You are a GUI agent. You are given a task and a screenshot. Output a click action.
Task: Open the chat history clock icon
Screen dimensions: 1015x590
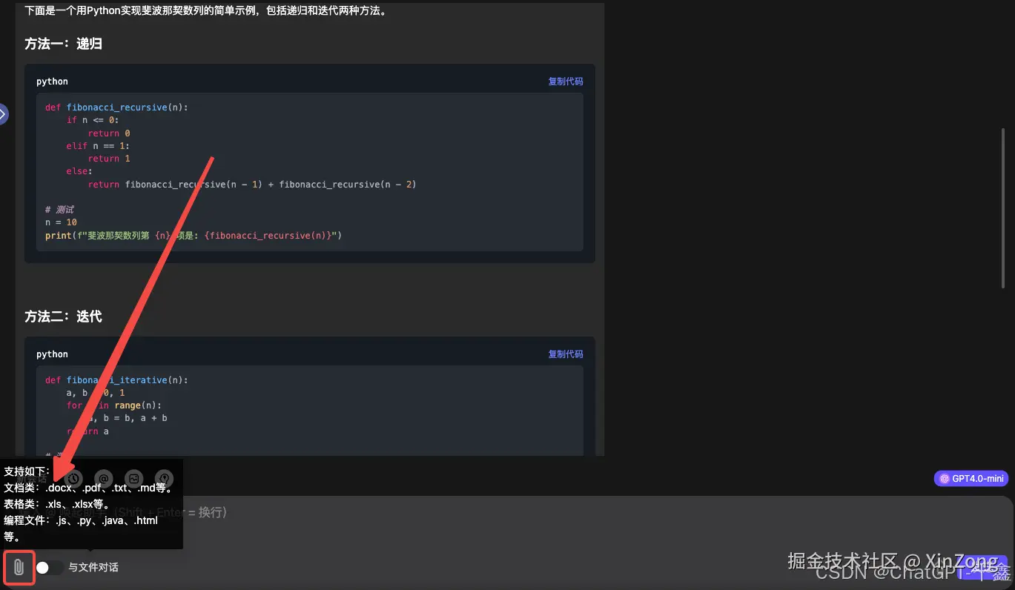73,479
